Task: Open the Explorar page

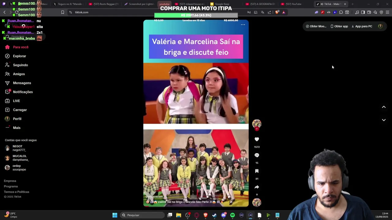Action: point(16,56)
